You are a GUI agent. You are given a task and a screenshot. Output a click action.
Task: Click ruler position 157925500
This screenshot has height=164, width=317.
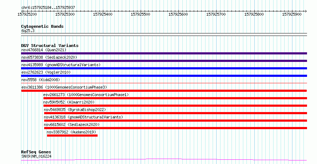point(140,14)
